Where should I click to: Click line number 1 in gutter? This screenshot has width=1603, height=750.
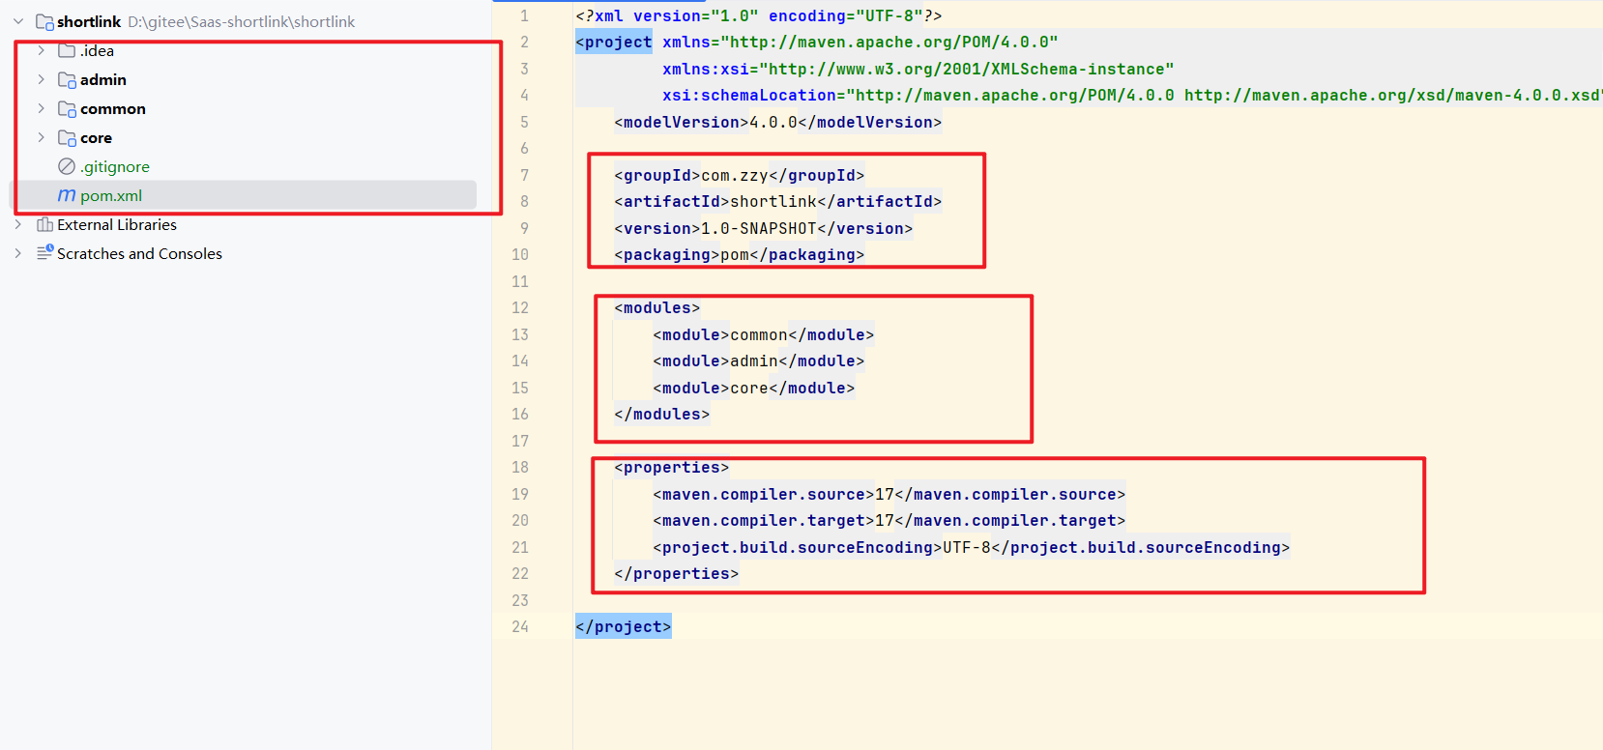(x=524, y=15)
